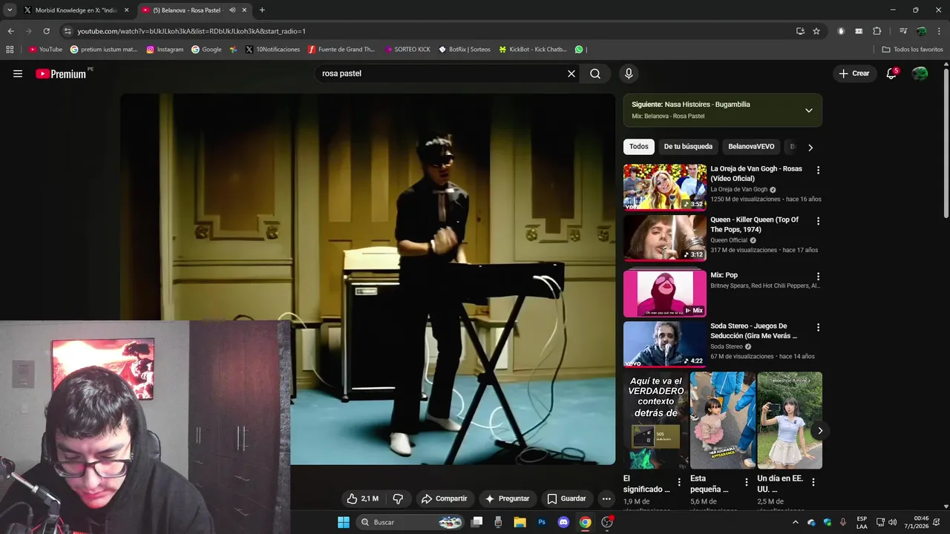Open options for the El significado short
Image resolution: width=950 pixels, height=534 pixels.
(x=679, y=482)
